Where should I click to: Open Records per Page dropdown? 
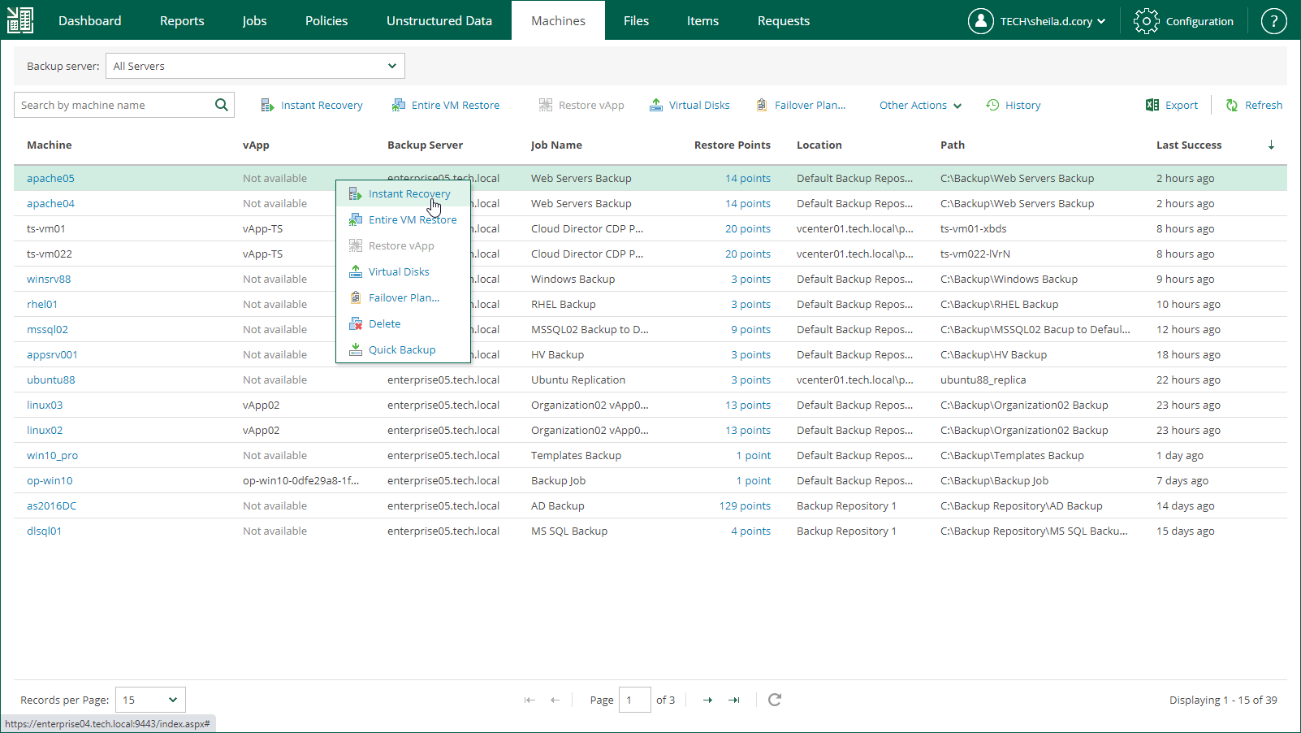tap(150, 700)
